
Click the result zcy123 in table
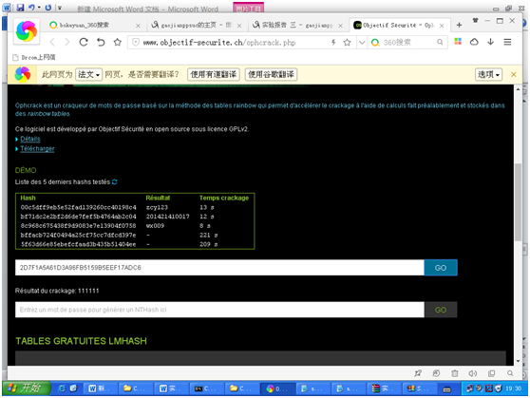tap(157, 207)
